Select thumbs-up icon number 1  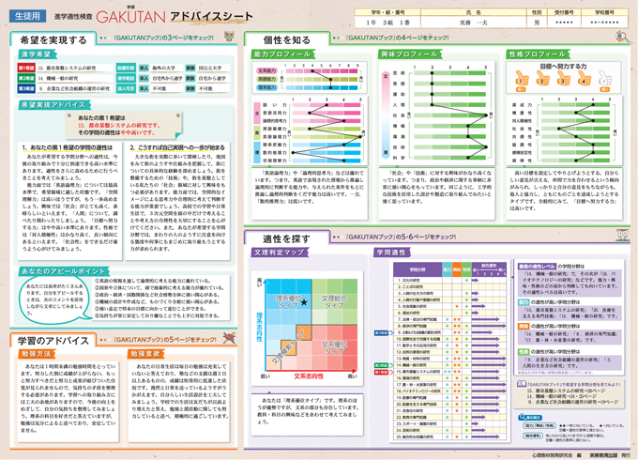pos(522,79)
